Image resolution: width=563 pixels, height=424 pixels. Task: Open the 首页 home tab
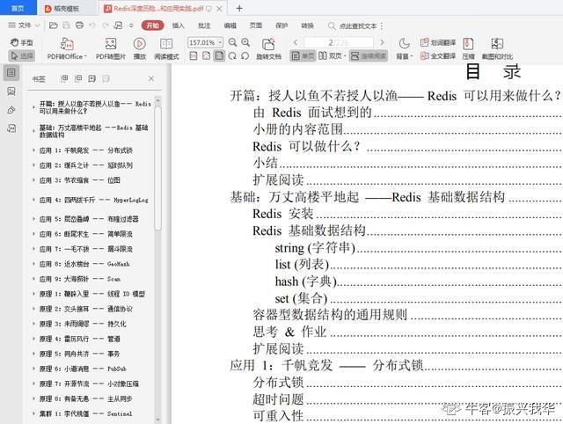(18, 8)
